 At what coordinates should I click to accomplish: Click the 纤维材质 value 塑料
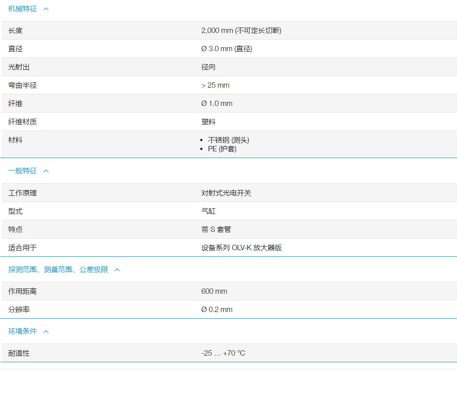tap(208, 122)
